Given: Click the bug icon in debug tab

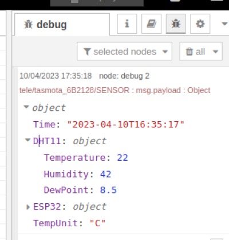Looking at the screenshot, I should tap(28, 25).
